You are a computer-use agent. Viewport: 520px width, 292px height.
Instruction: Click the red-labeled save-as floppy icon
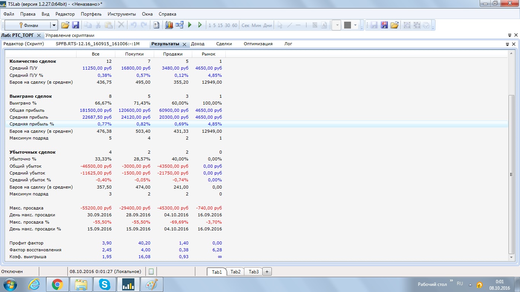click(x=384, y=25)
